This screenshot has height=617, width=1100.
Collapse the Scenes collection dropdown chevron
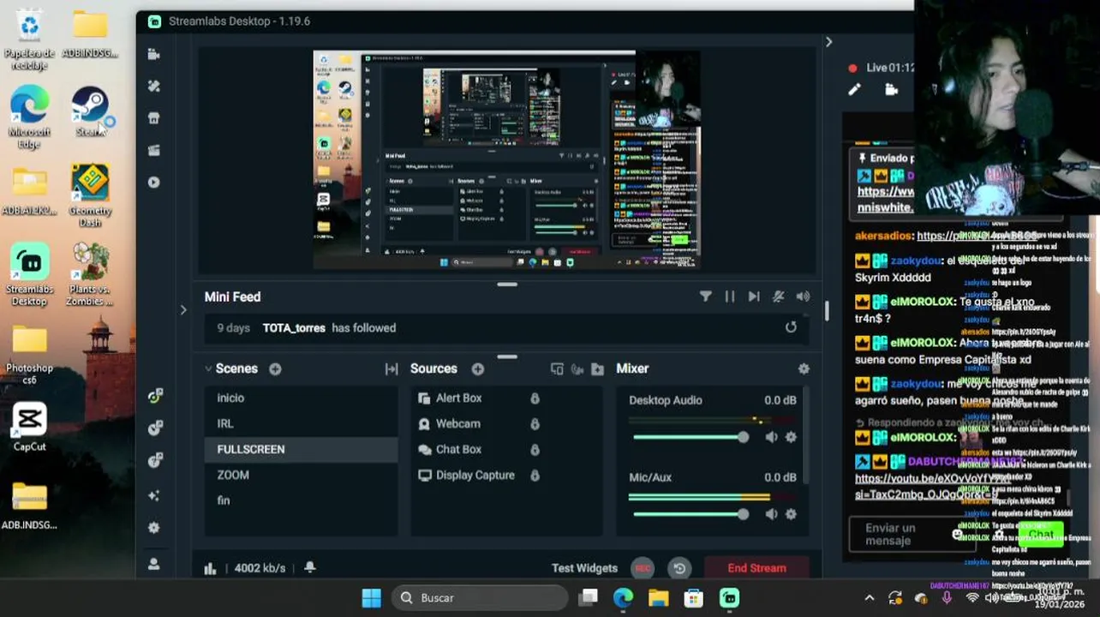click(x=208, y=368)
